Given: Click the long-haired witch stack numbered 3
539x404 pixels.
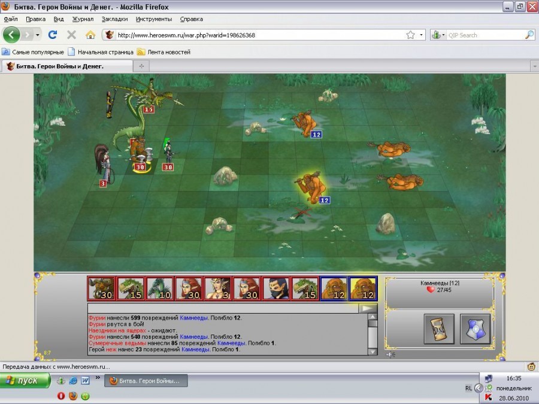Looking at the screenshot, I should [104, 165].
